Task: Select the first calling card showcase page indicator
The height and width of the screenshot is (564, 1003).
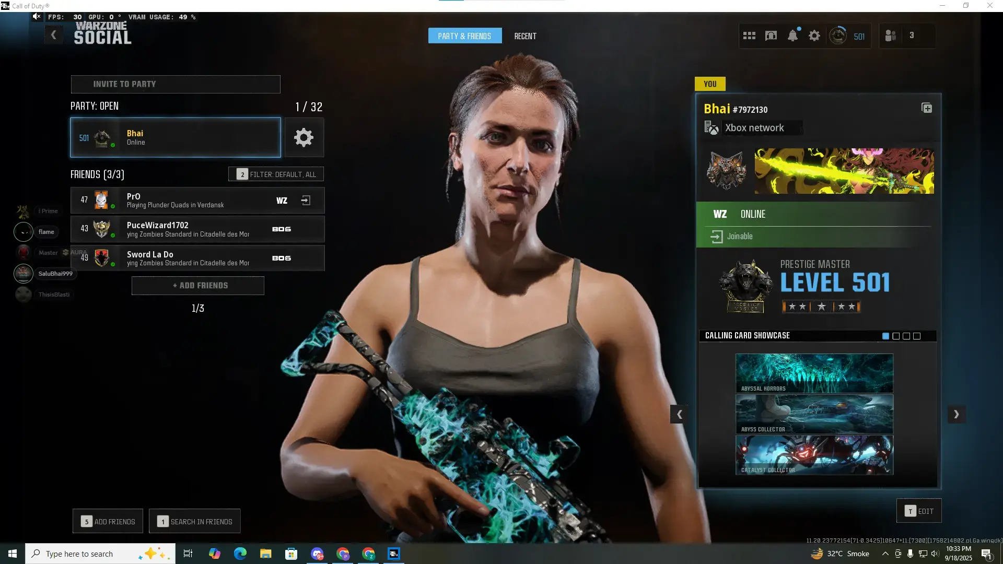Action: point(885,336)
